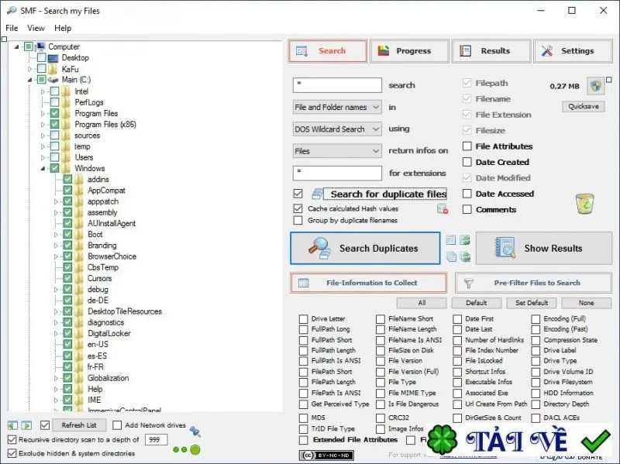
Task: Open the Files return-infos dropdown
Action: pos(337,151)
